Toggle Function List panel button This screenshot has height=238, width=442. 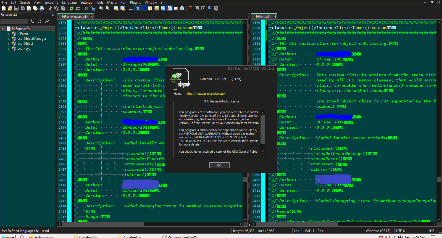[x=170, y=8]
